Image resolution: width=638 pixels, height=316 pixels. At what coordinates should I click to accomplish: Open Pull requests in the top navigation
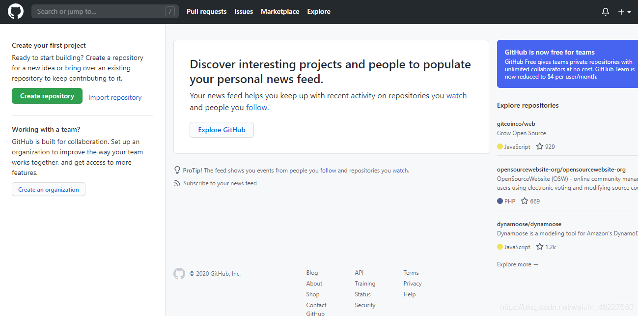pyautogui.click(x=207, y=11)
